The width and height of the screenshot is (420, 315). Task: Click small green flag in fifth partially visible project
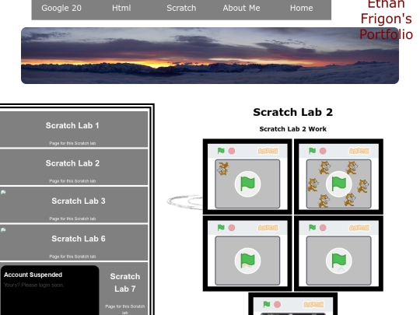pos(267,304)
